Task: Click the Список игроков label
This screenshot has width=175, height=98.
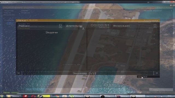Action: [x=153, y=11]
